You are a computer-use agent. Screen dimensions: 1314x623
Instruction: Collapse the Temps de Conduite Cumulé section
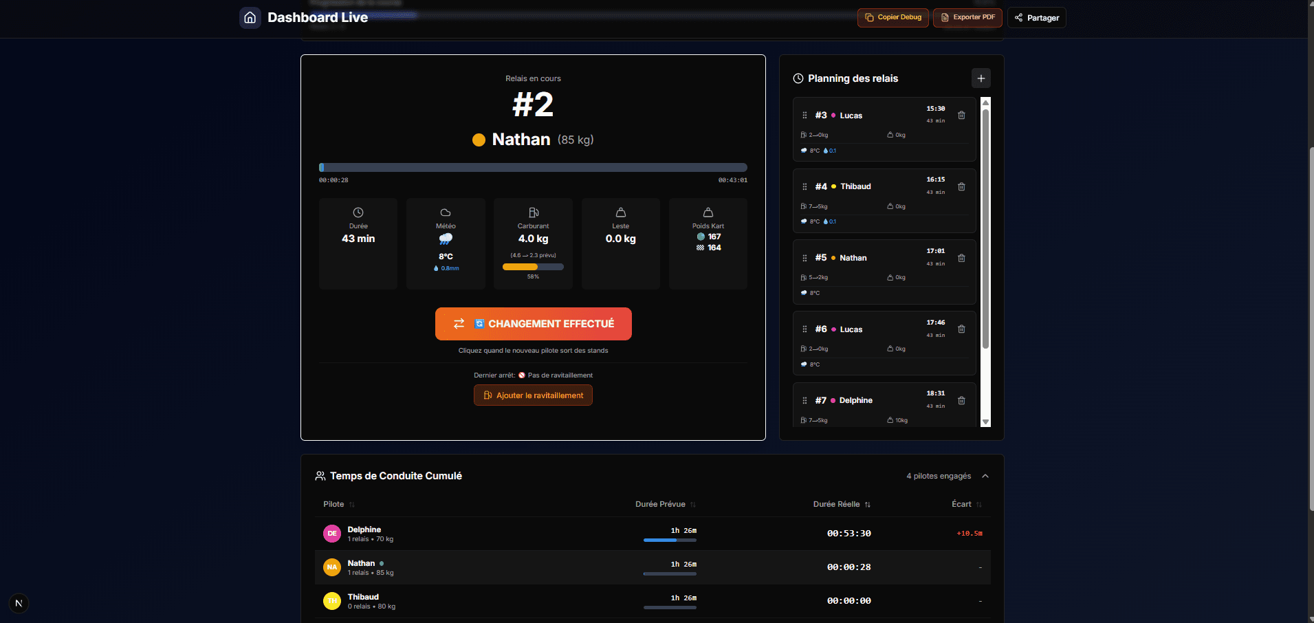pyautogui.click(x=985, y=475)
